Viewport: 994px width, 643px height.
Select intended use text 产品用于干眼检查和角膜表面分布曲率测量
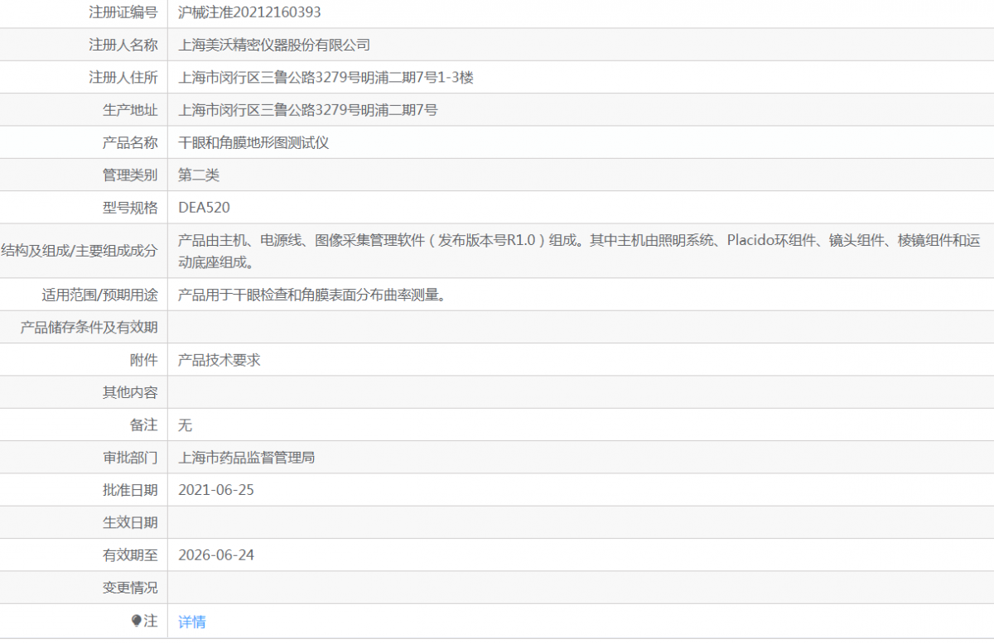(x=312, y=295)
